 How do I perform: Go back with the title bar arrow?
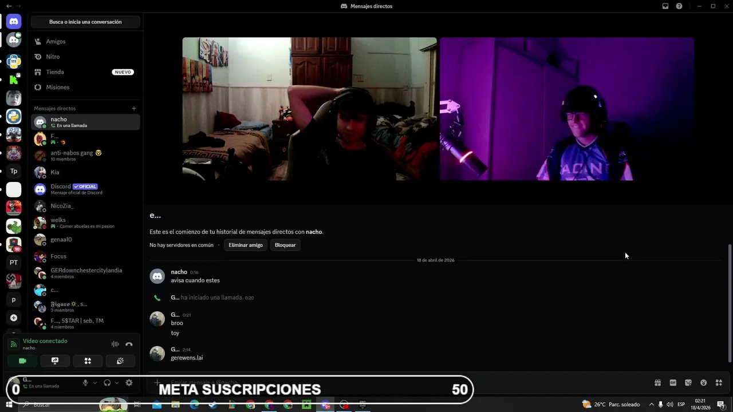pyautogui.click(x=9, y=6)
